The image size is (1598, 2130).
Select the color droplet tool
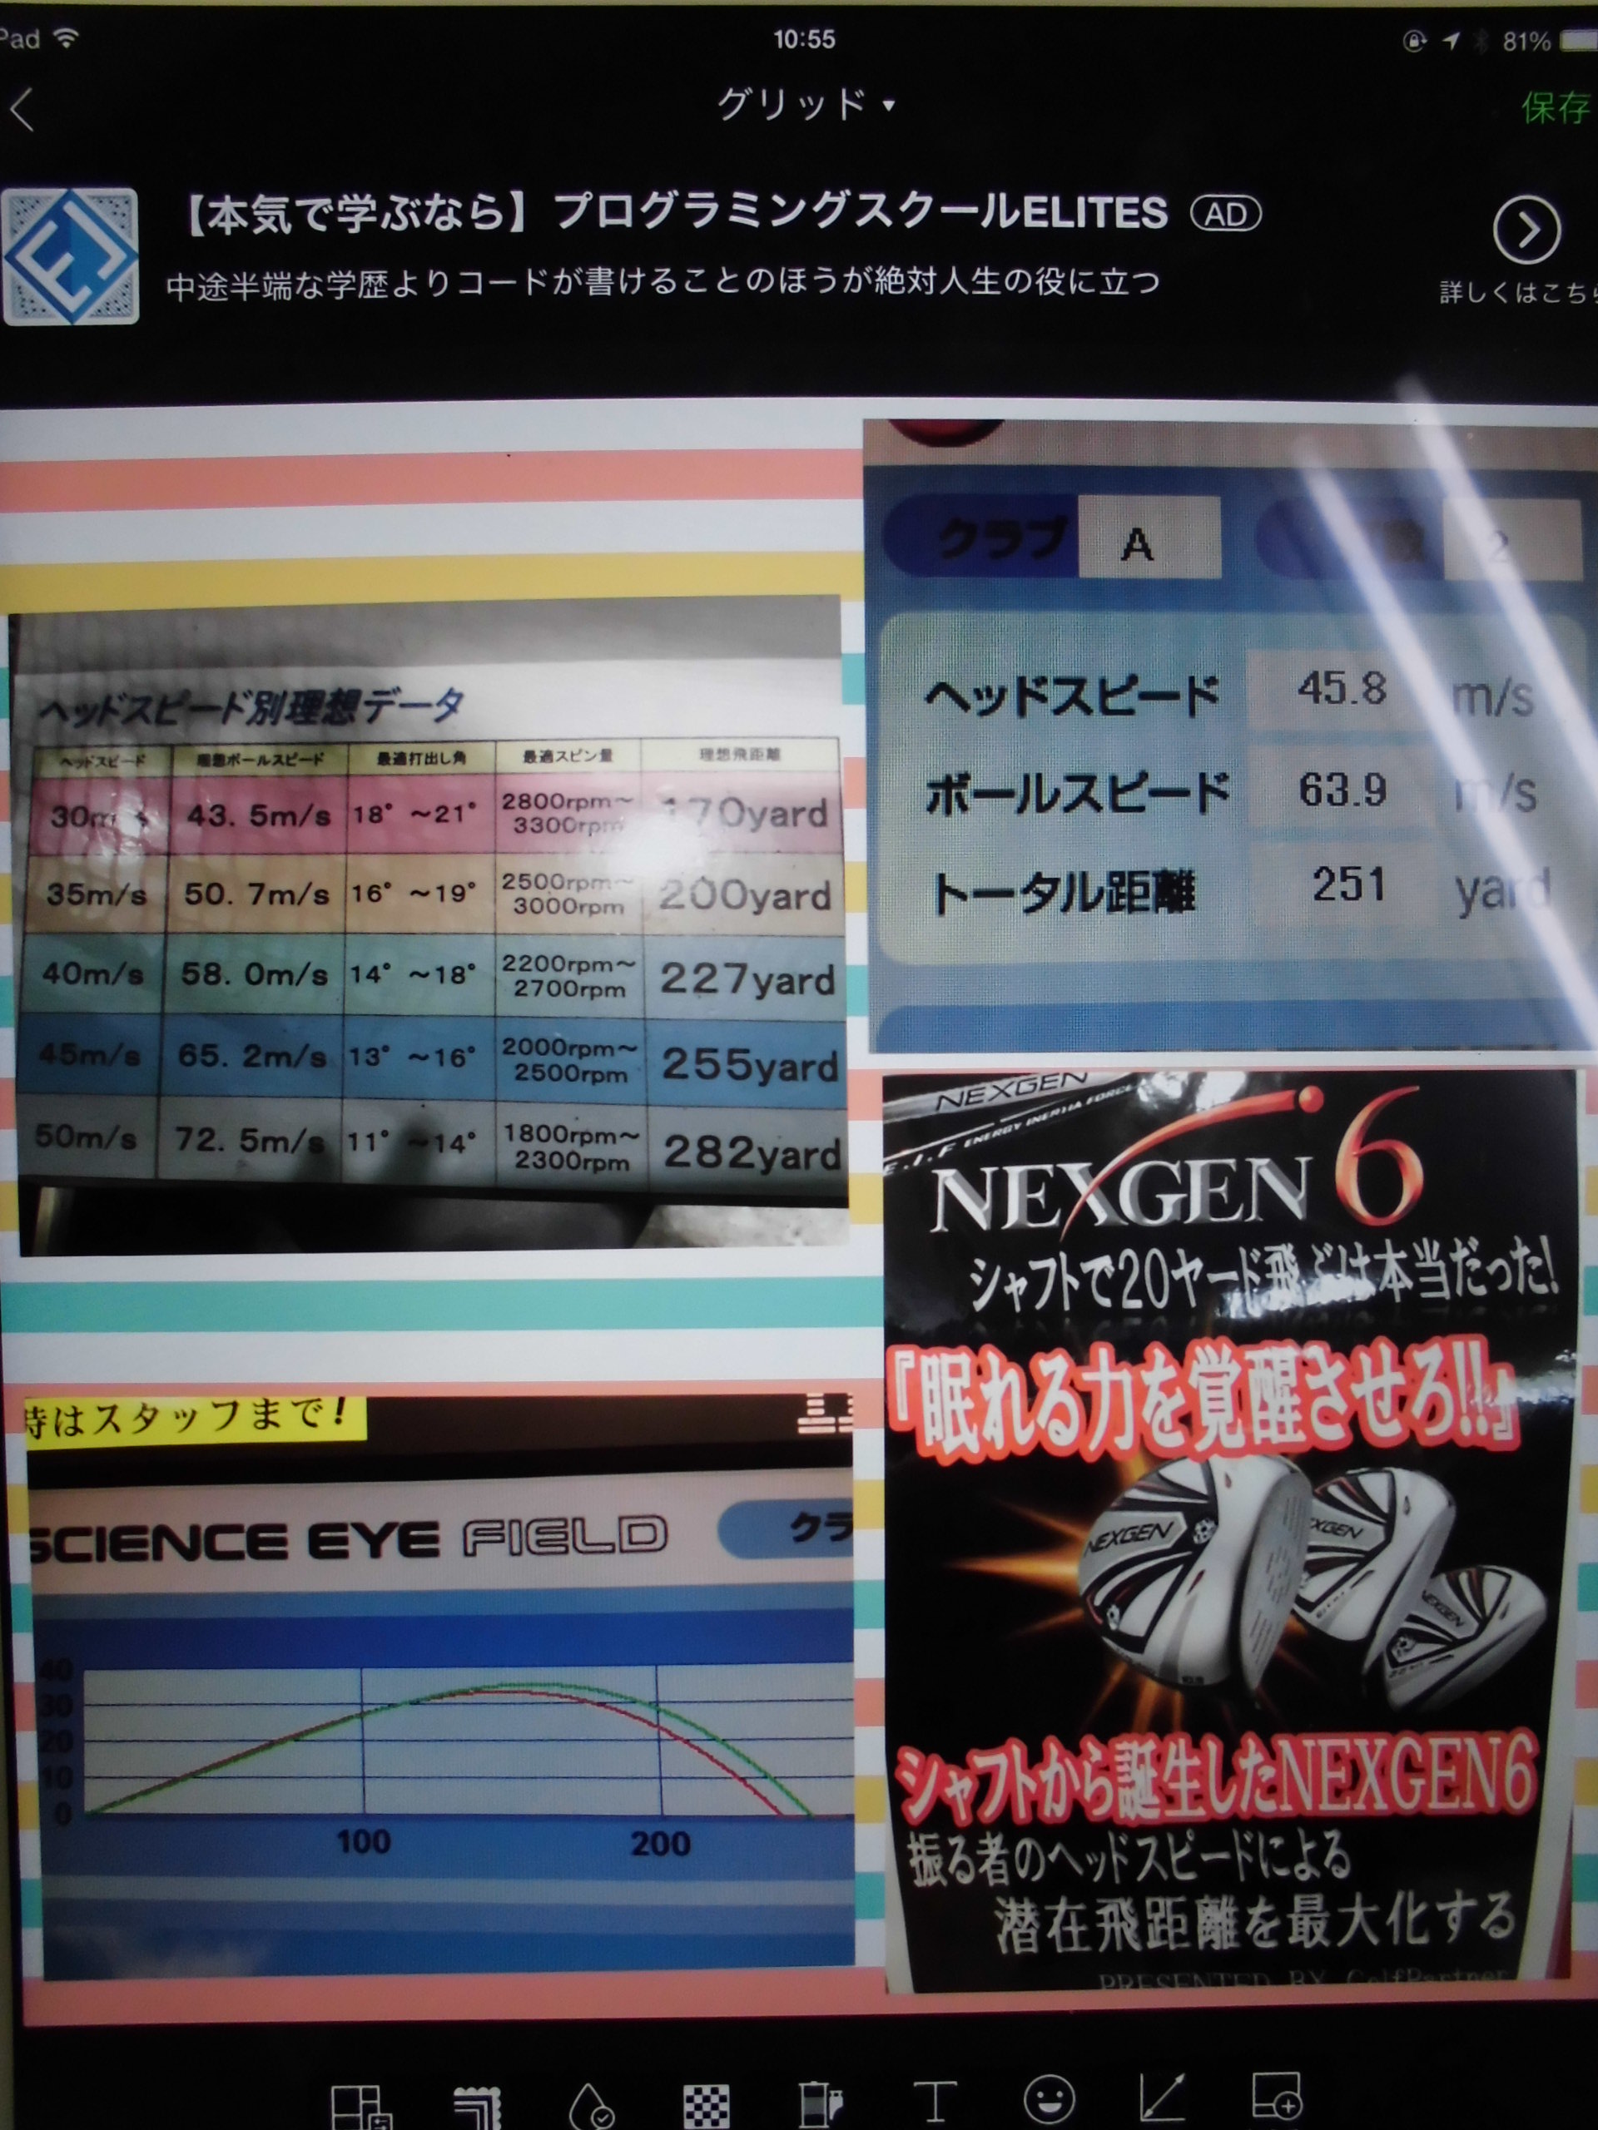click(x=593, y=2107)
